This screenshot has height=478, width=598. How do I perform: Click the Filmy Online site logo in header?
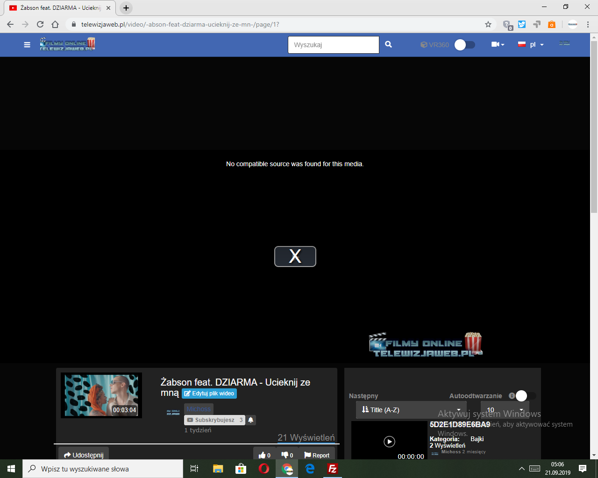[x=68, y=44]
